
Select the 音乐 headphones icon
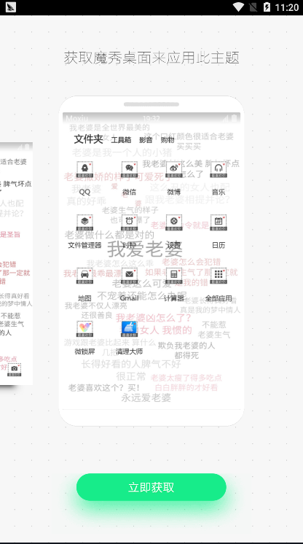219,170
